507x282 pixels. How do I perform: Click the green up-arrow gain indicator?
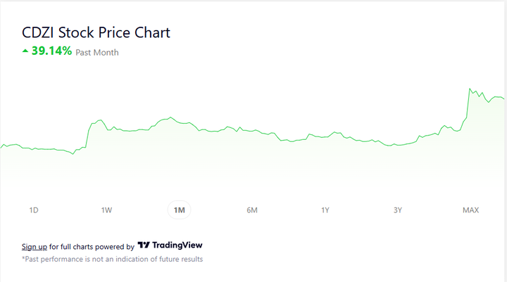point(26,51)
